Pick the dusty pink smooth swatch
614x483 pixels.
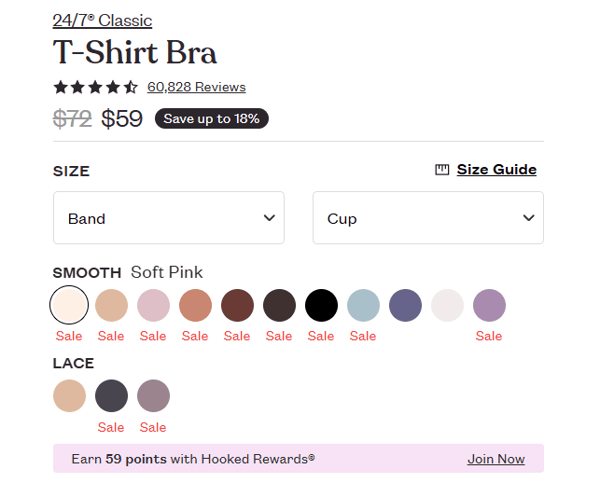153,305
